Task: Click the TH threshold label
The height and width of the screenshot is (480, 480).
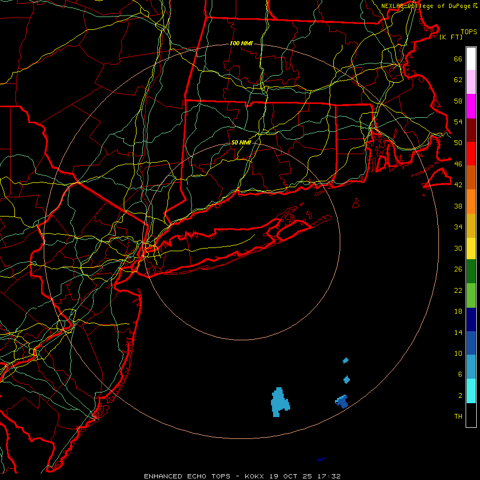Action: coord(458,417)
